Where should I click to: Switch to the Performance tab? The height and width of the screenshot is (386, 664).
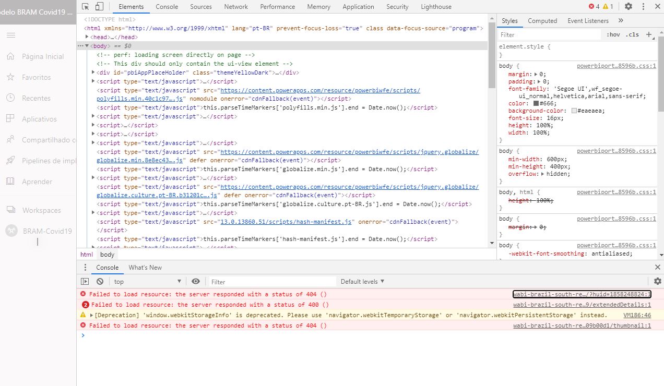click(x=278, y=7)
